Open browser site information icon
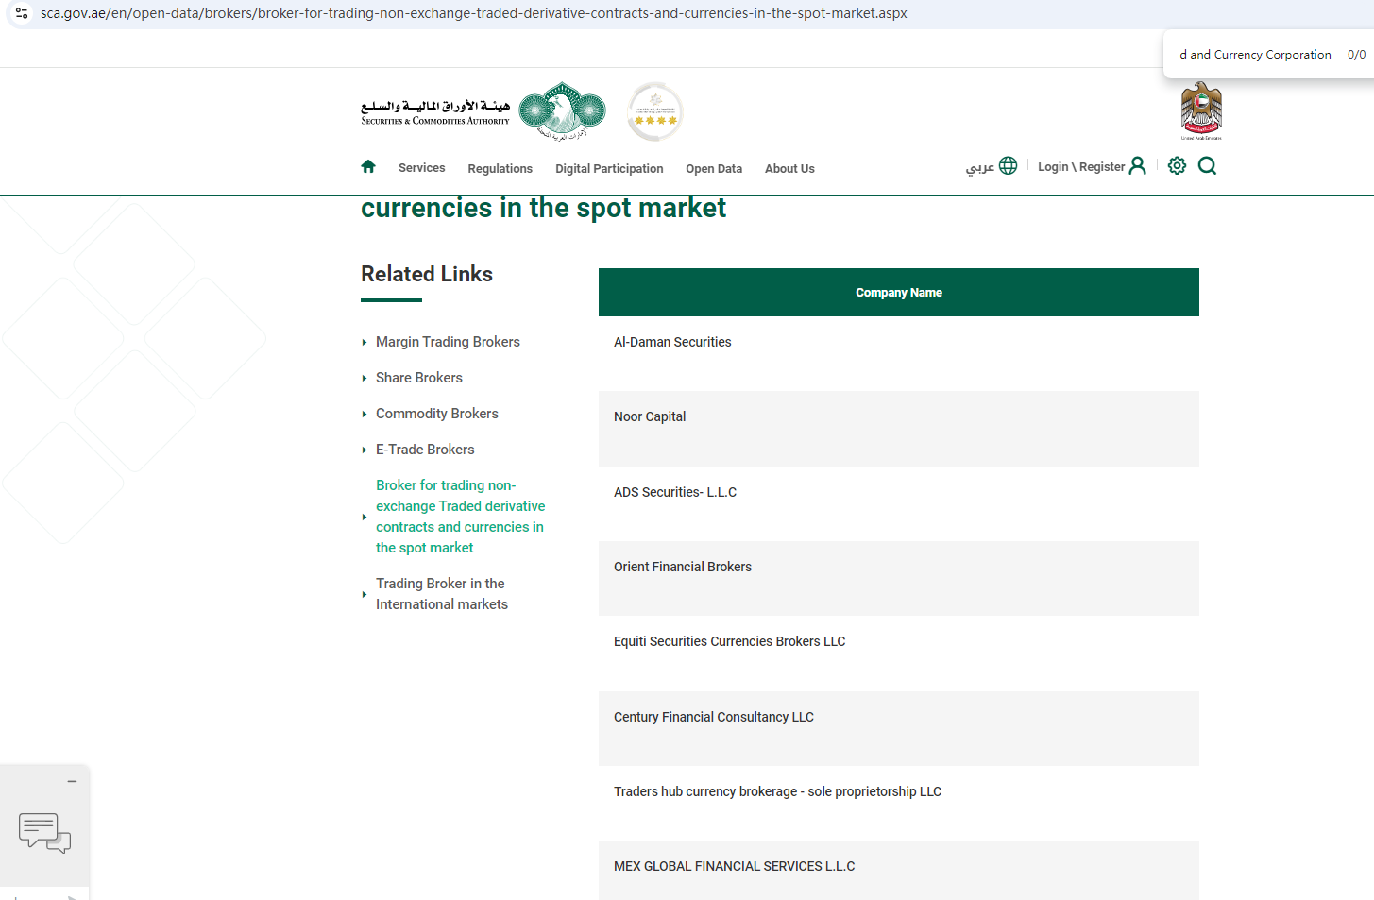The image size is (1374, 900). coord(22,13)
